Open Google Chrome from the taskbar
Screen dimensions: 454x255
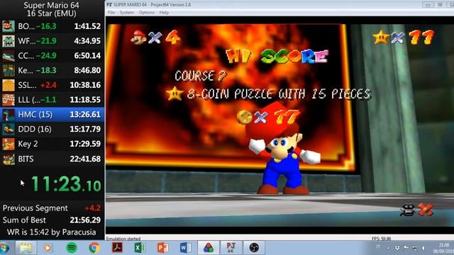pyautogui.click(x=94, y=248)
